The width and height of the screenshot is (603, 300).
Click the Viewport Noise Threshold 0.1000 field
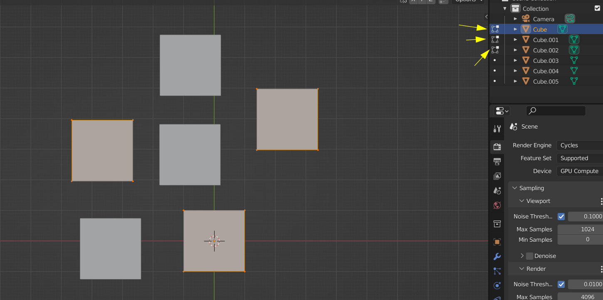click(586, 216)
